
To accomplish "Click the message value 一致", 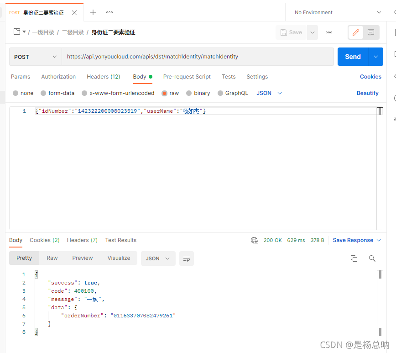I will pos(93,300).
